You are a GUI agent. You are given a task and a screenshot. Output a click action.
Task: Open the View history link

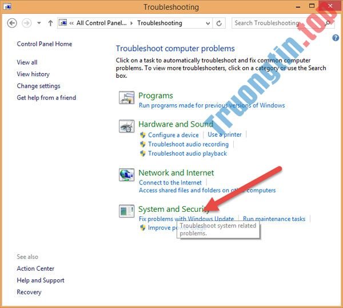coord(33,74)
